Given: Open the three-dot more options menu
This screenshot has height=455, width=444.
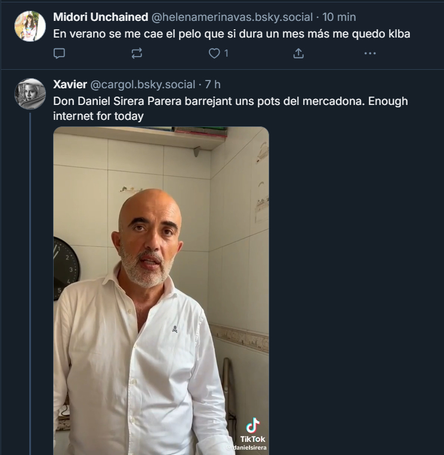Looking at the screenshot, I should (370, 54).
